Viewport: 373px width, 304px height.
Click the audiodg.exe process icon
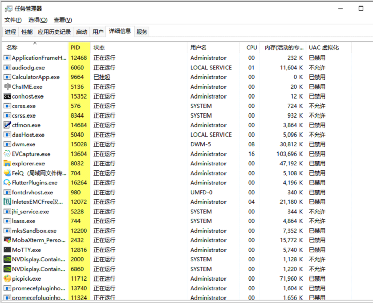[x=8, y=68]
